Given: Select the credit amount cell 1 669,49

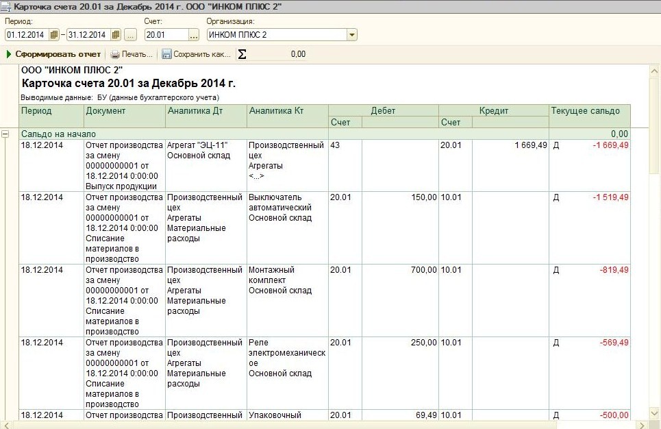Looking at the screenshot, I should pyautogui.click(x=510, y=145).
